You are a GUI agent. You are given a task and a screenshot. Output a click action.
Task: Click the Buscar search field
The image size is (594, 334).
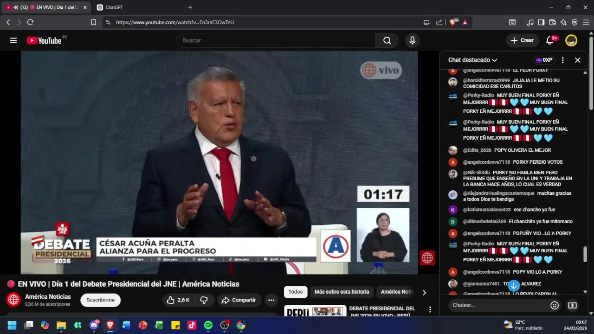[276, 40]
